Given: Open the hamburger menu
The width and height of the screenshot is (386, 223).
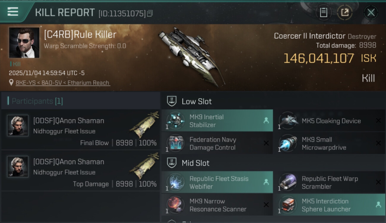Looking at the screenshot, I should [x=13, y=12].
